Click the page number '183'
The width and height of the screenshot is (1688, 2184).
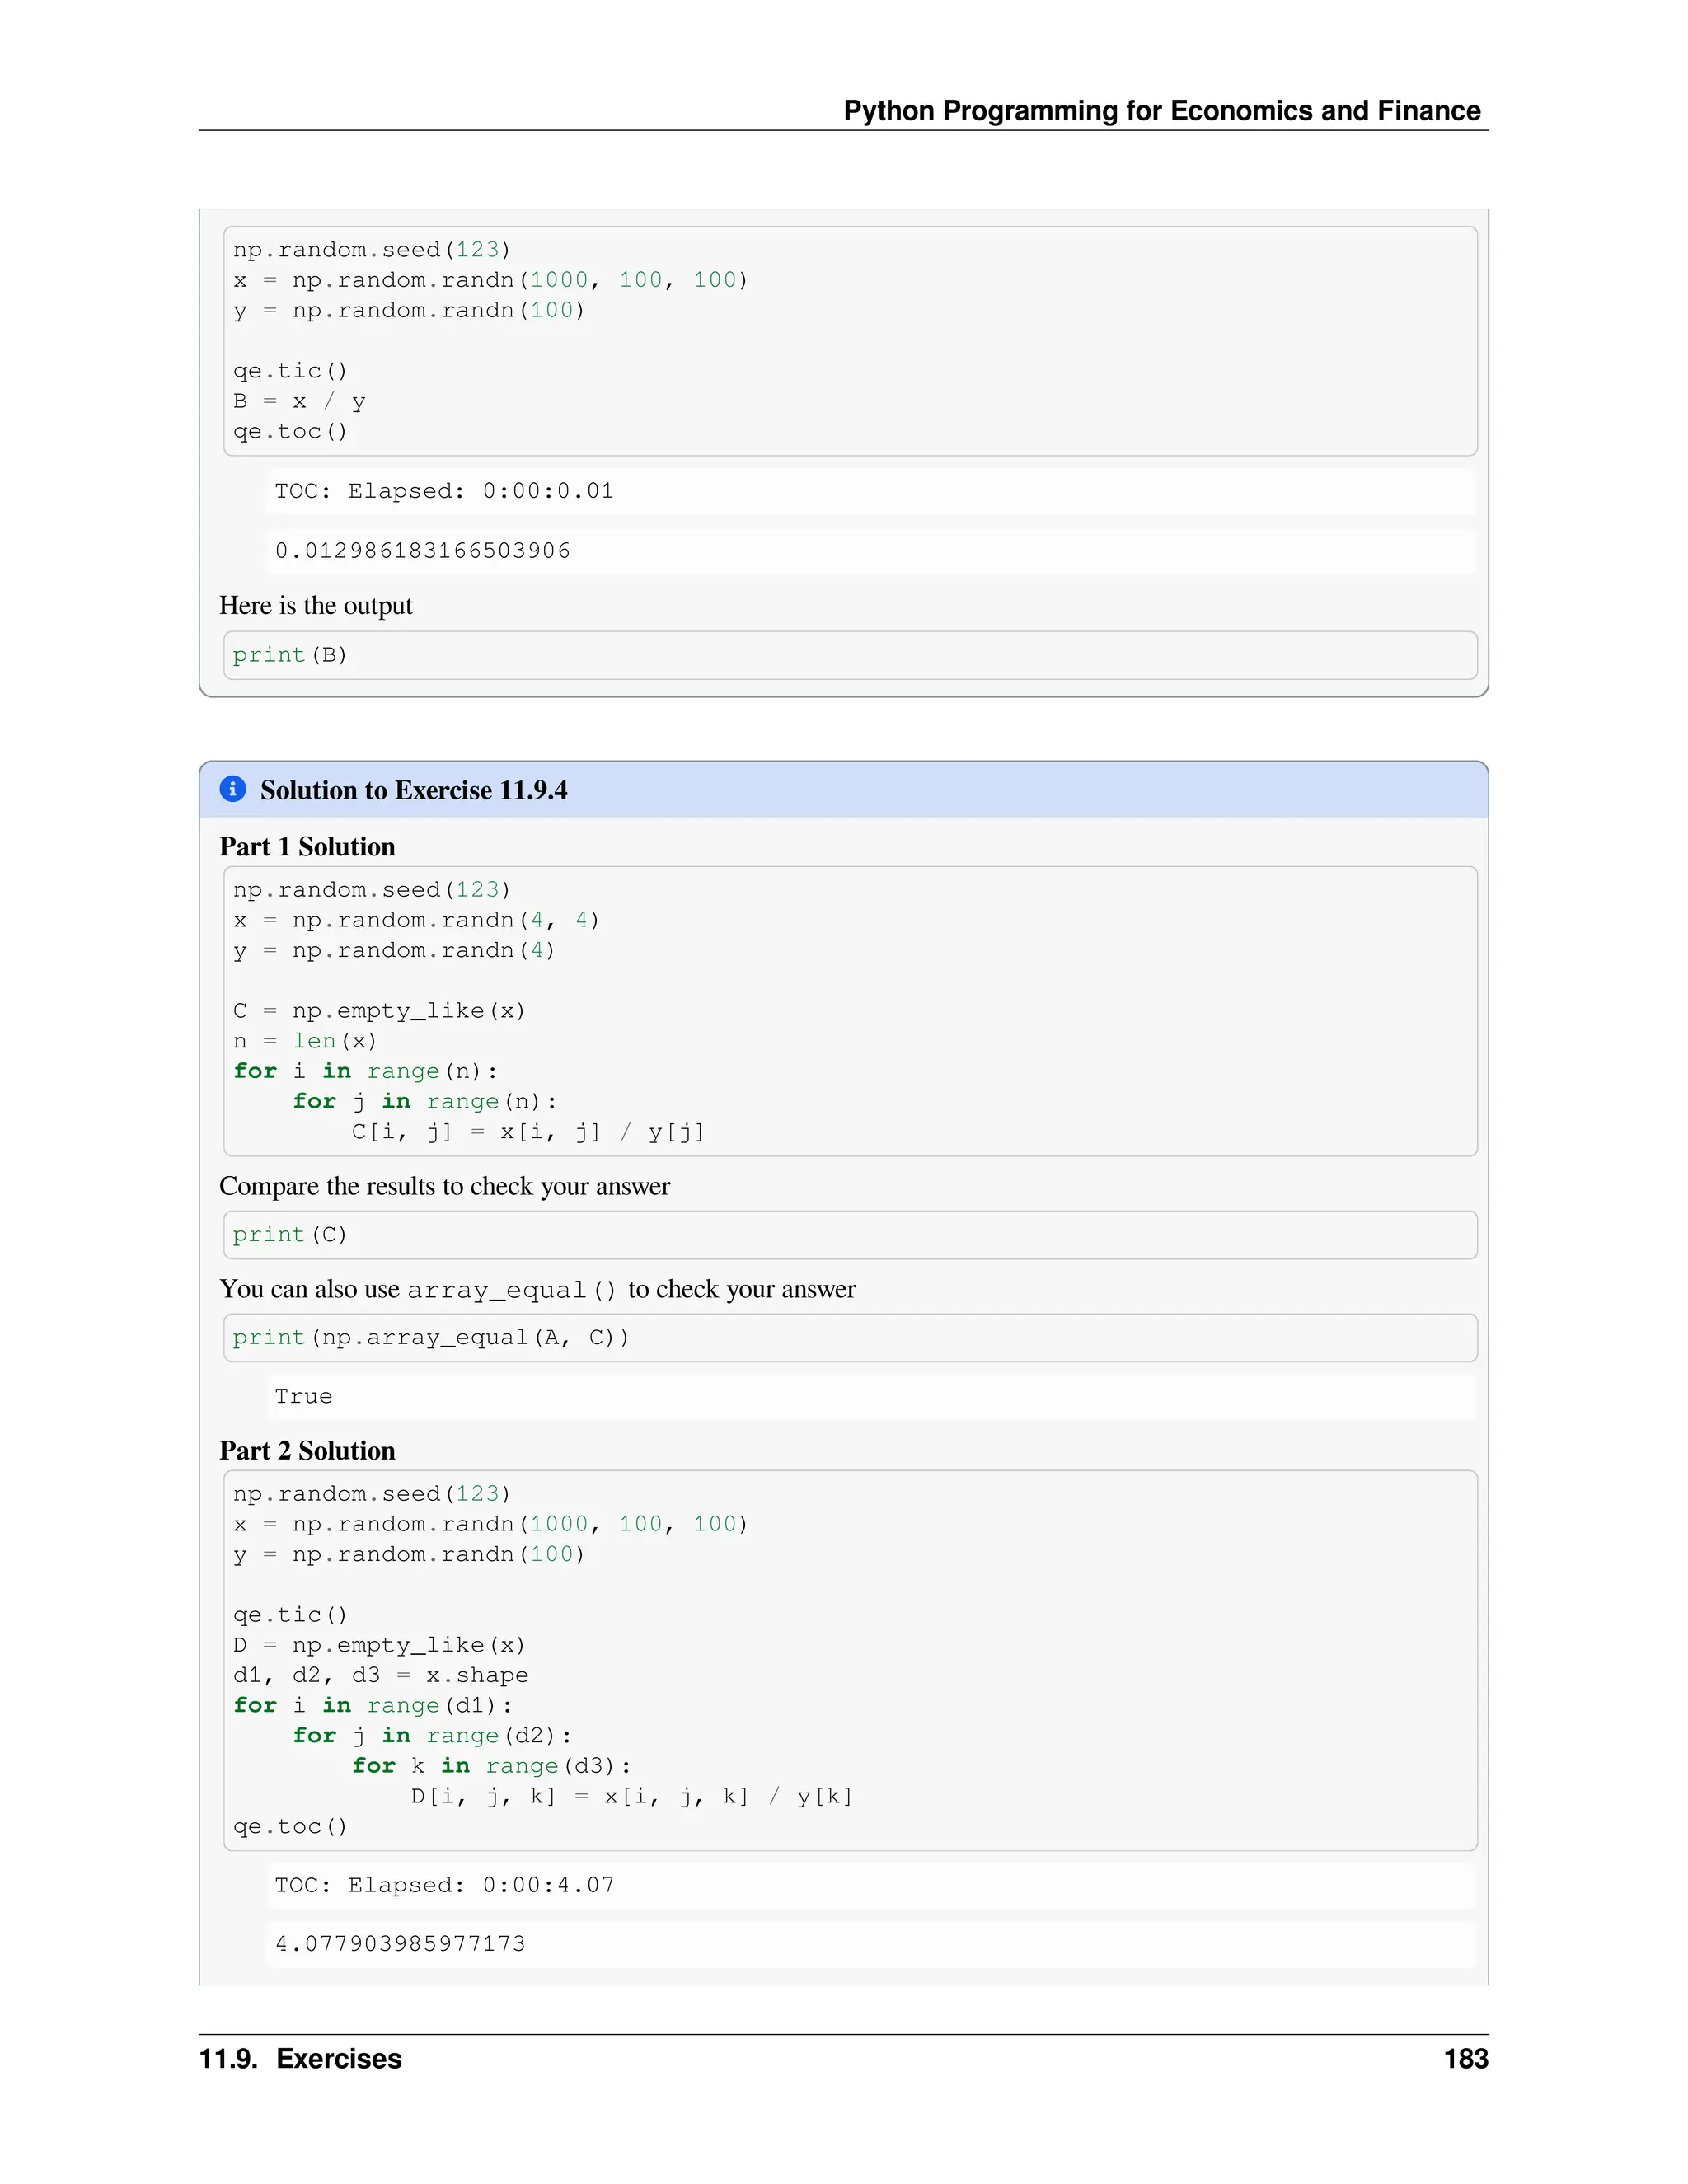[1466, 2059]
